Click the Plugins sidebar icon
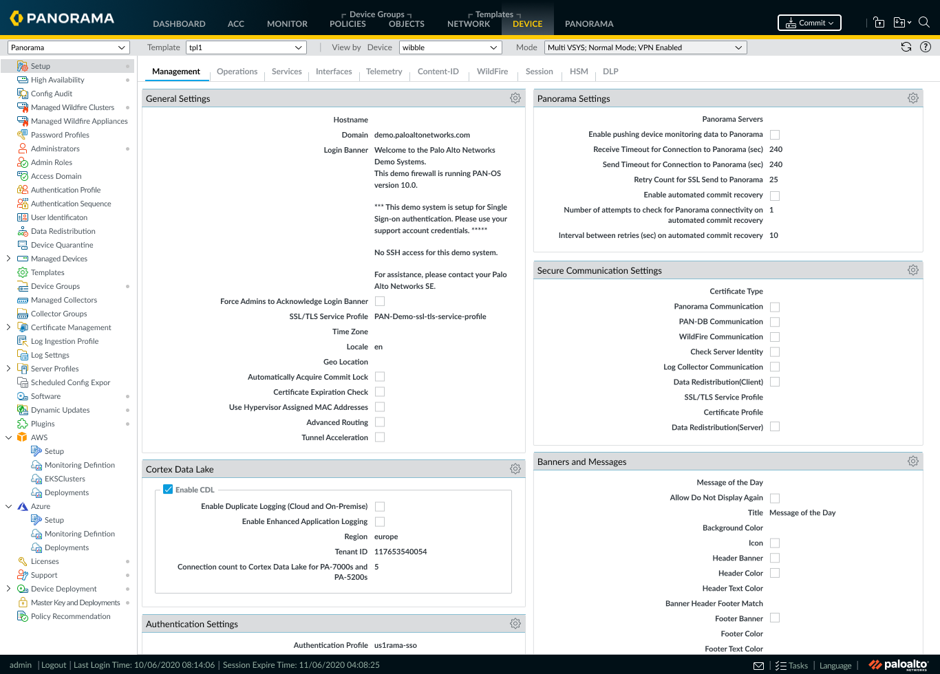The image size is (940, 674). (23, 424)
